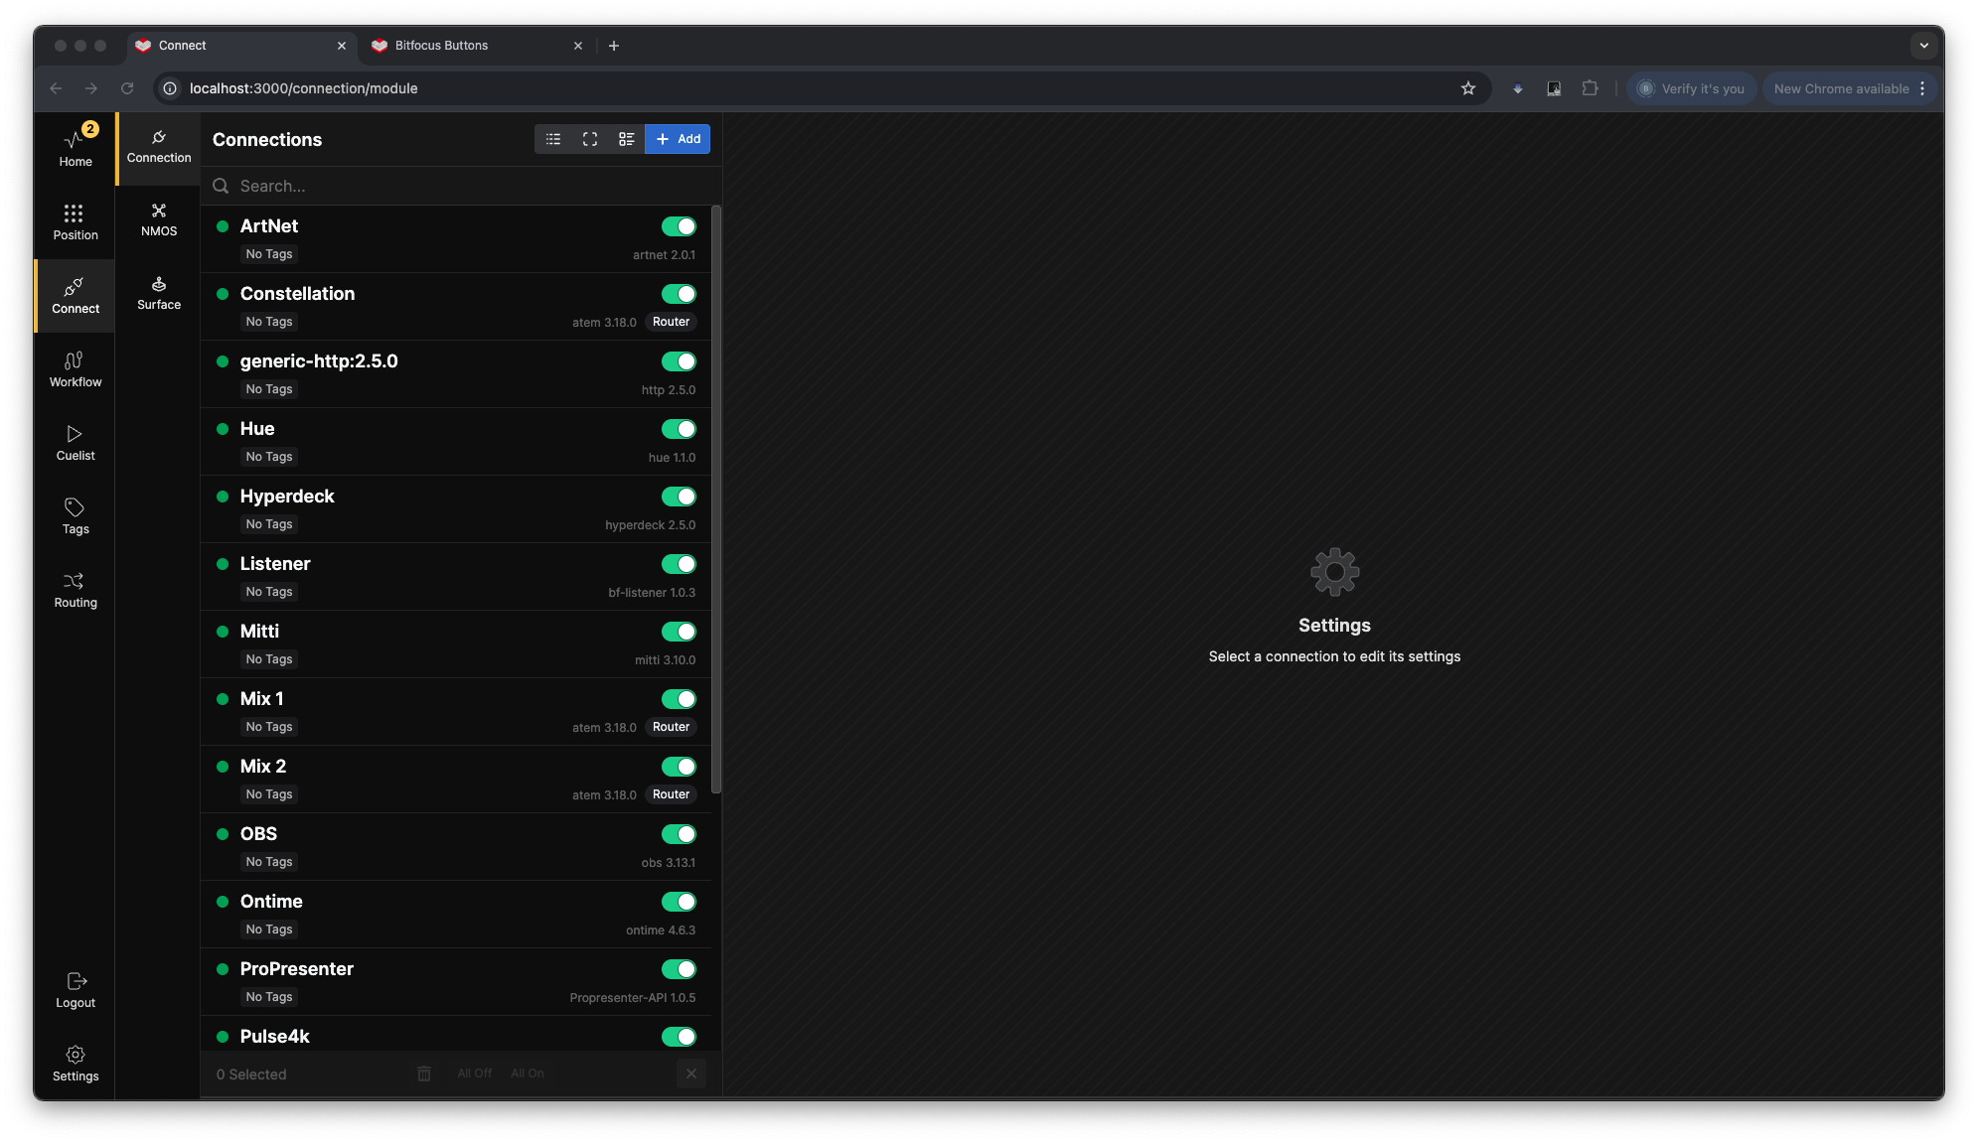Disable the Mitti connection toggle
The height and width of the screenshot is (1142, 1978).
pyautogui.click(x=680, y=632)
